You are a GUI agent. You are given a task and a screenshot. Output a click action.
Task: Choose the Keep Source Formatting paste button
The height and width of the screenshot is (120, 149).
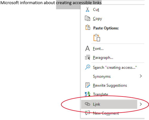[97, 38]
